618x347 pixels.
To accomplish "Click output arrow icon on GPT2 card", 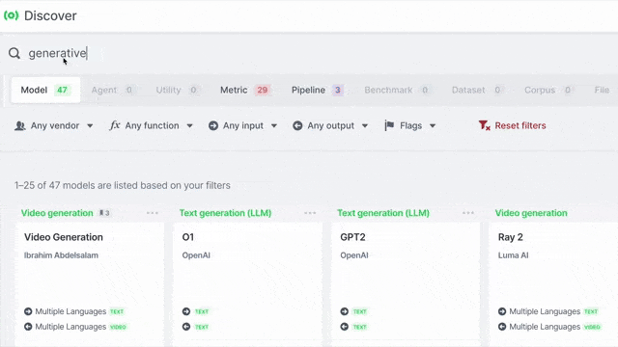I will click(345, 327).
